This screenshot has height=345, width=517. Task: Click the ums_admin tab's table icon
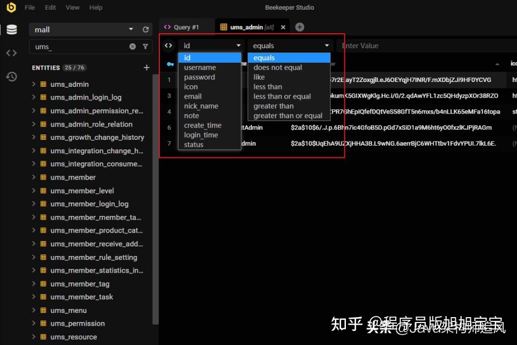click(x=224, y=27)
